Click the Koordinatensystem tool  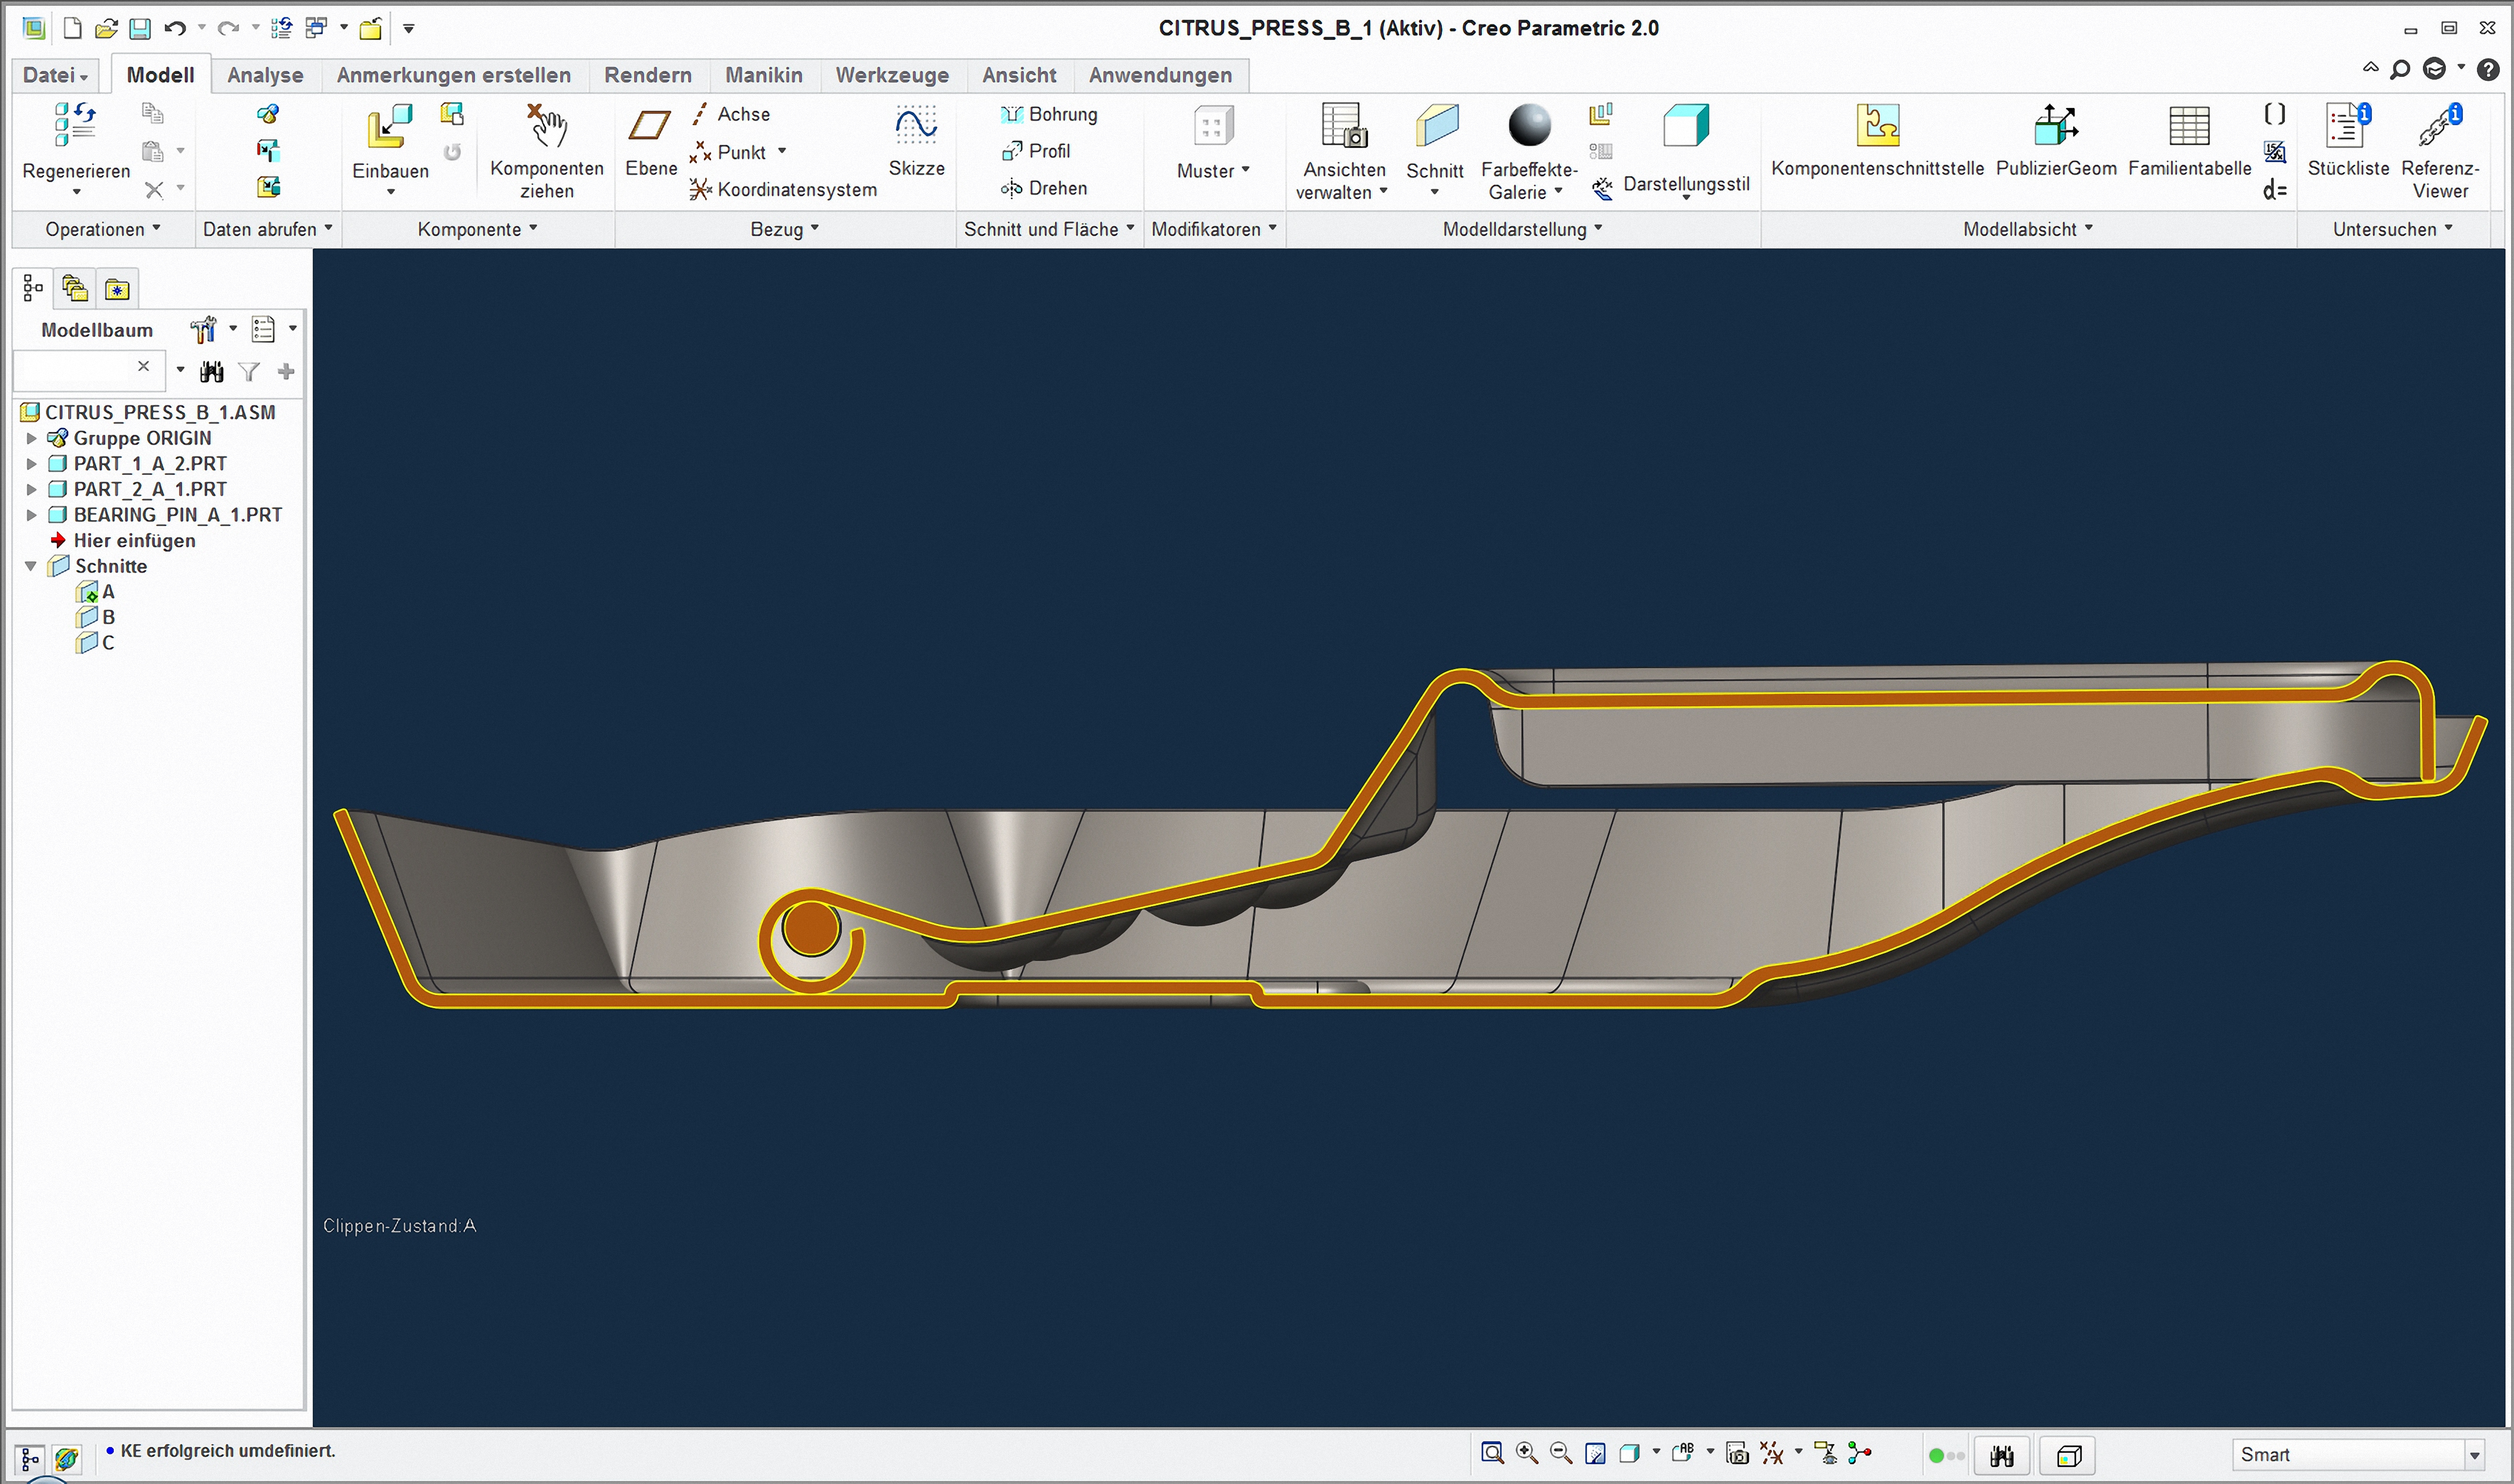tap(782, 189)
